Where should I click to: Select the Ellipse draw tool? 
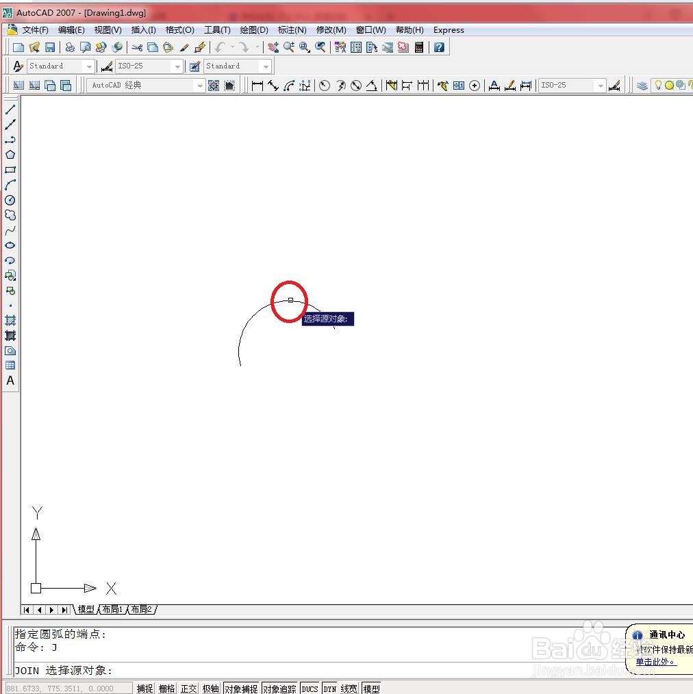point(10,245)
